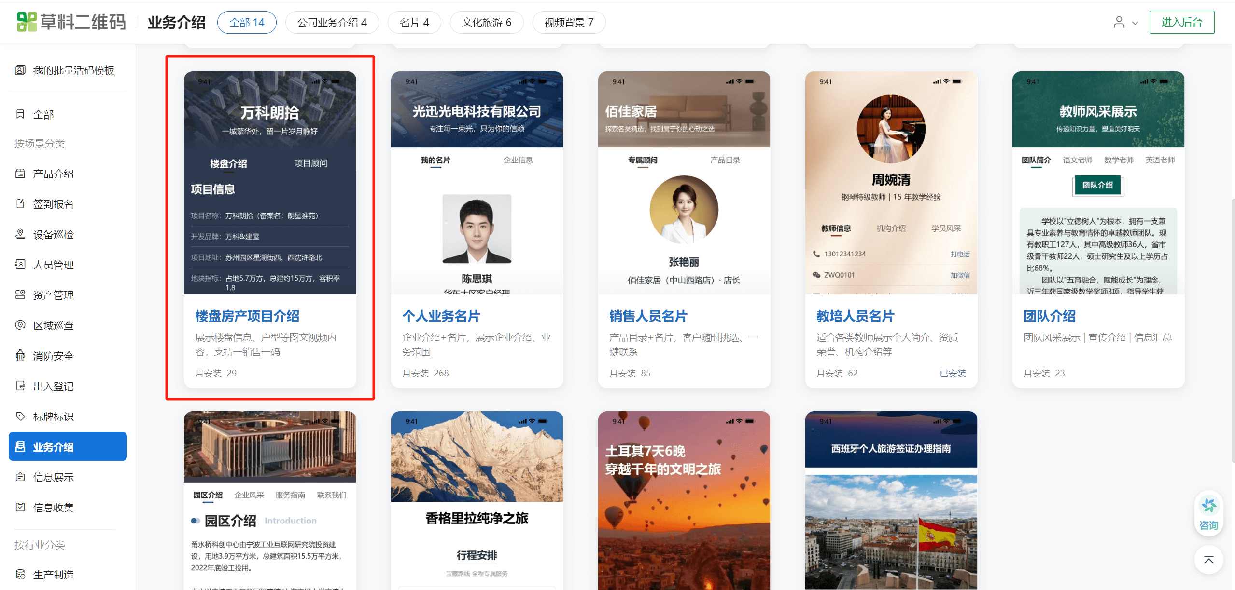
Task: Filter by 文化旅游 6 tab
Action: click(x=486, y=23)
